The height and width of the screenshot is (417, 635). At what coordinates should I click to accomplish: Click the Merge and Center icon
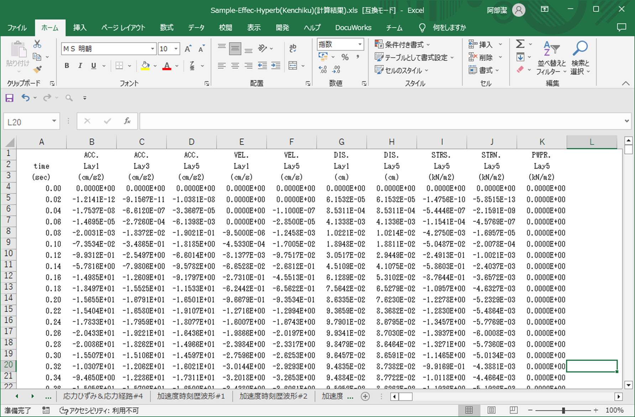(x=293, y=66)
